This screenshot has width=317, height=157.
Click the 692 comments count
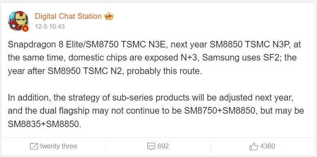[x=163, y=146]
